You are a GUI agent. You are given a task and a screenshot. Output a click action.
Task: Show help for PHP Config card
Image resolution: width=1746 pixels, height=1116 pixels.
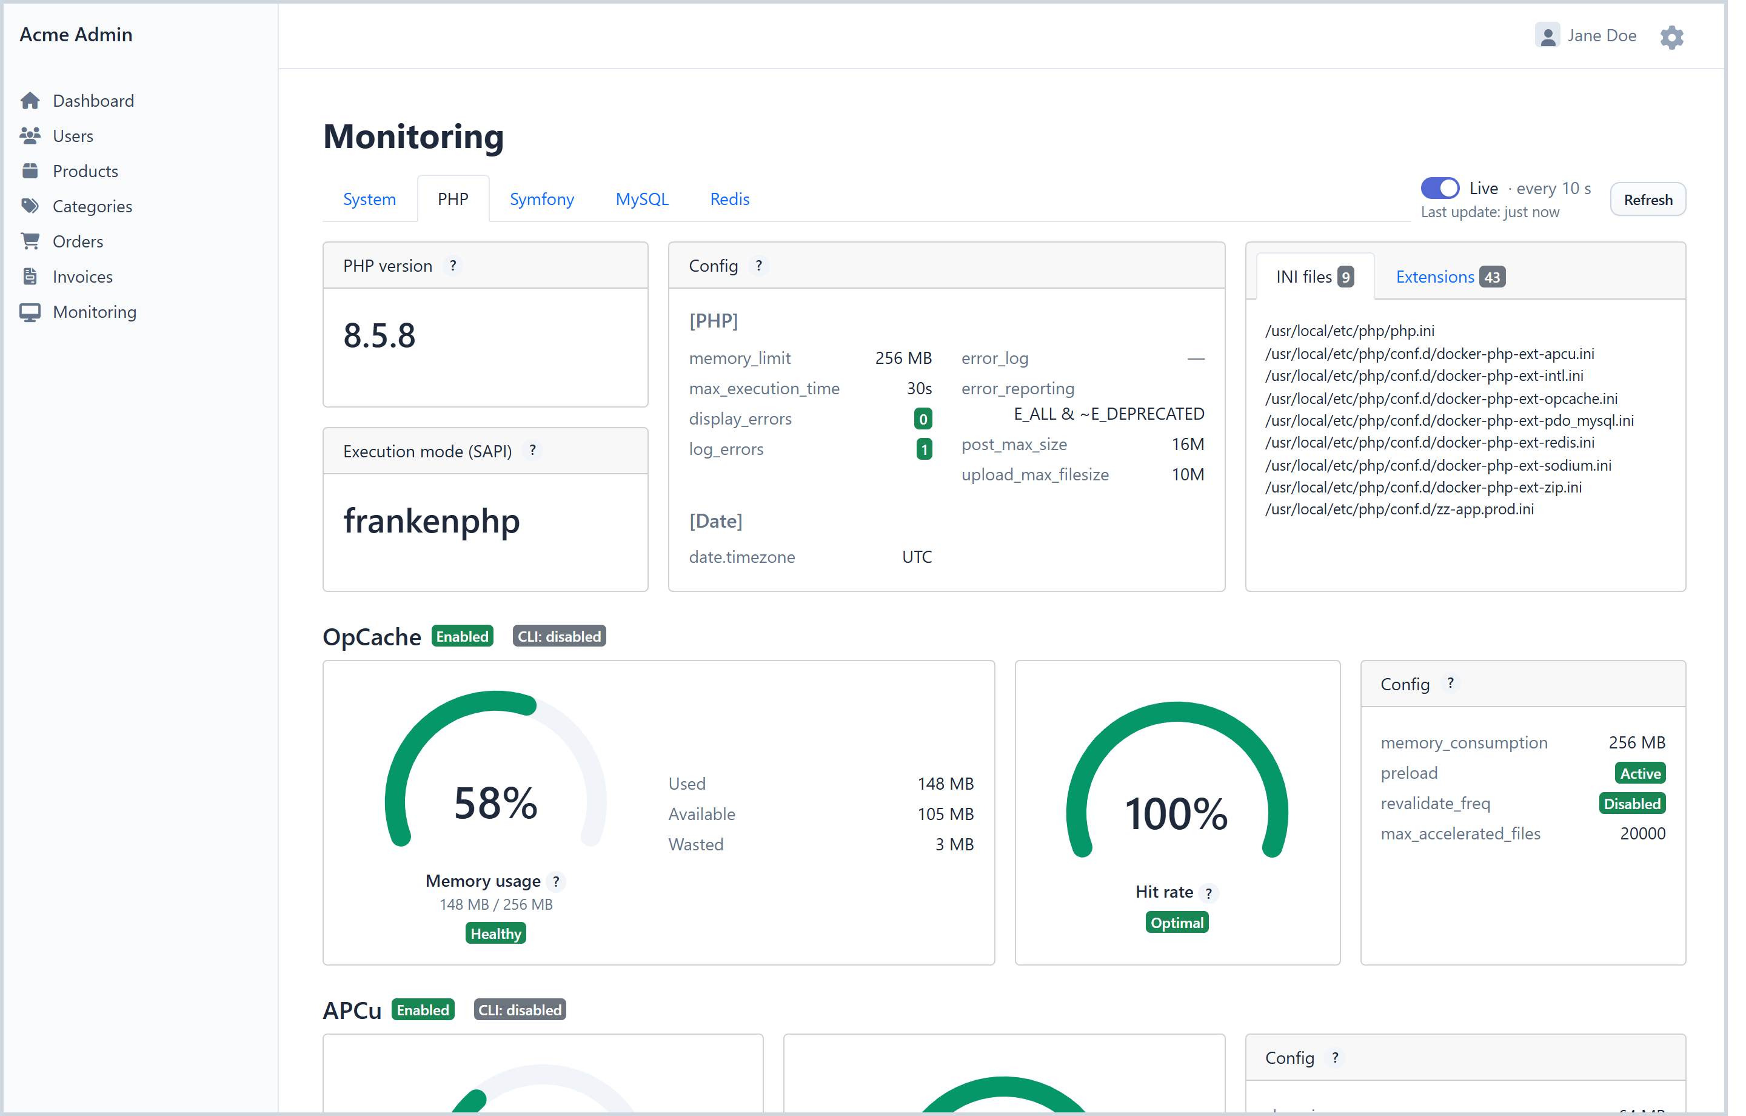pos(759,266)
